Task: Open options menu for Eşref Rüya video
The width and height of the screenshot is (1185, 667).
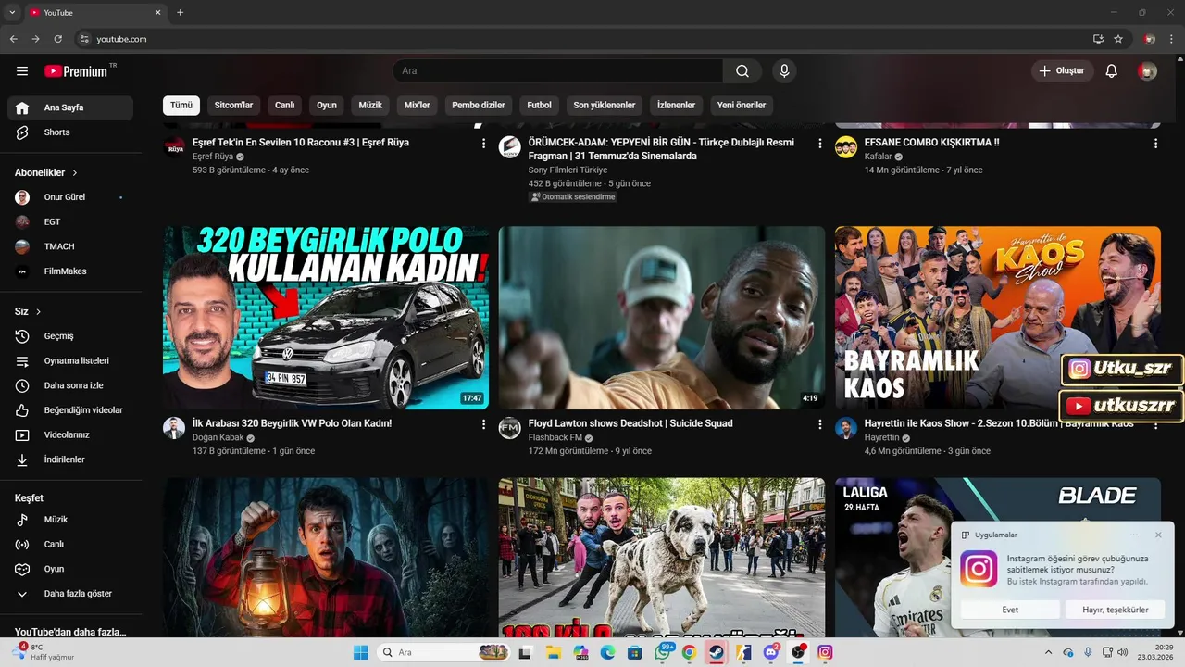Action: click(x=483, y=144)
